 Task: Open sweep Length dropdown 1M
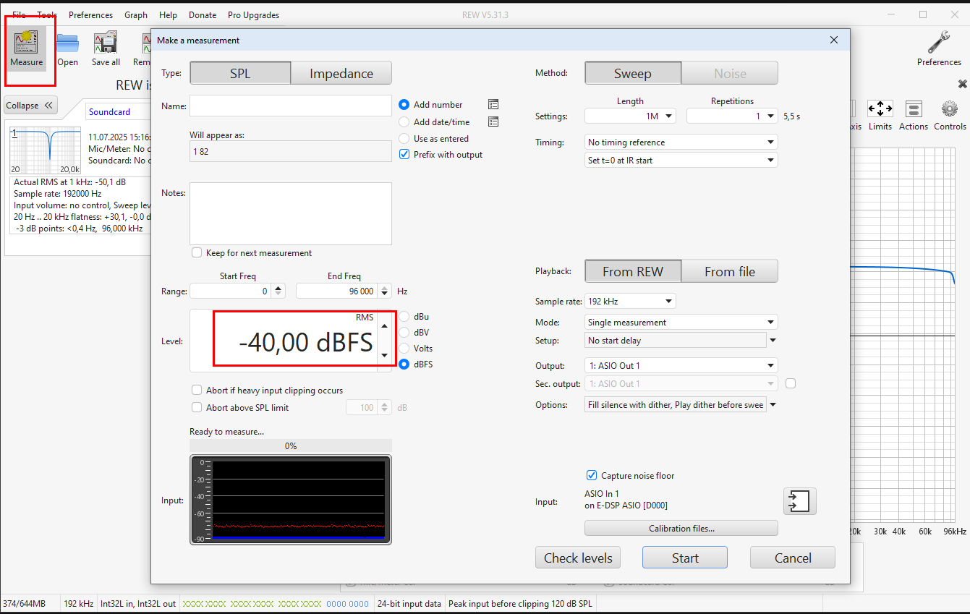coord(630,116)
